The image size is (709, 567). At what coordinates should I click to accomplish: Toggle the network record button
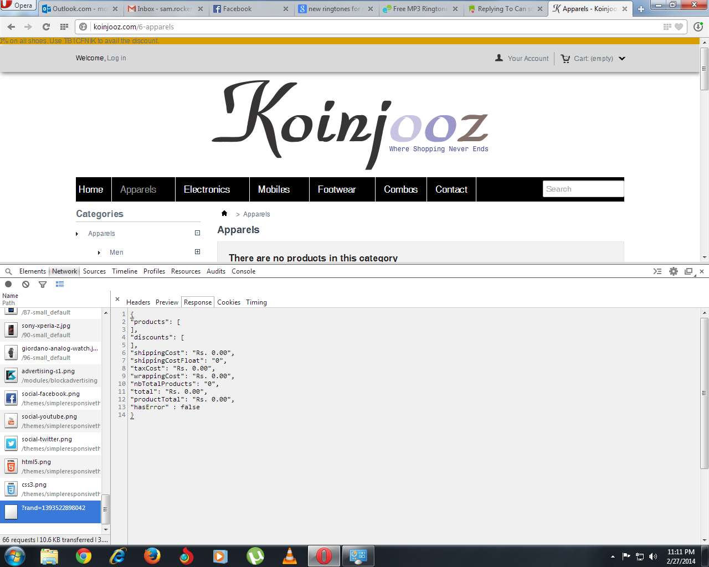(x=8, y=284)
